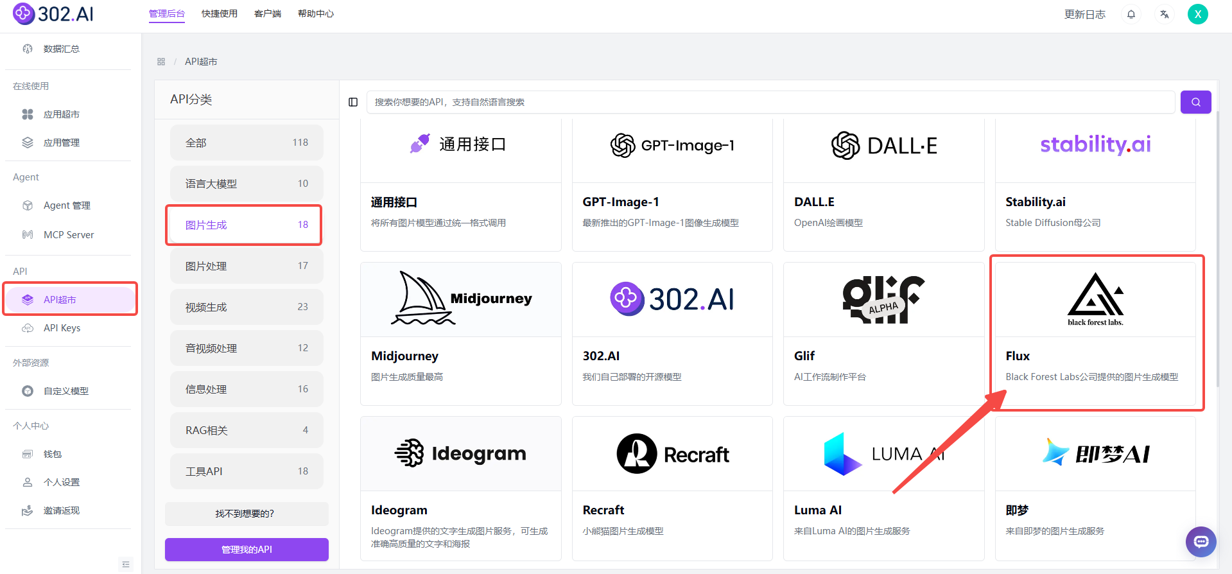
Task: Open the GPT-Image-1 card
Action: point(672,185)
